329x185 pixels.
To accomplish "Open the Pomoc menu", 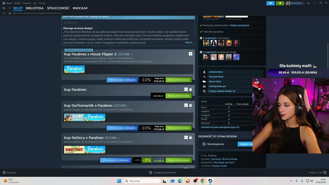I will [42, 3].
